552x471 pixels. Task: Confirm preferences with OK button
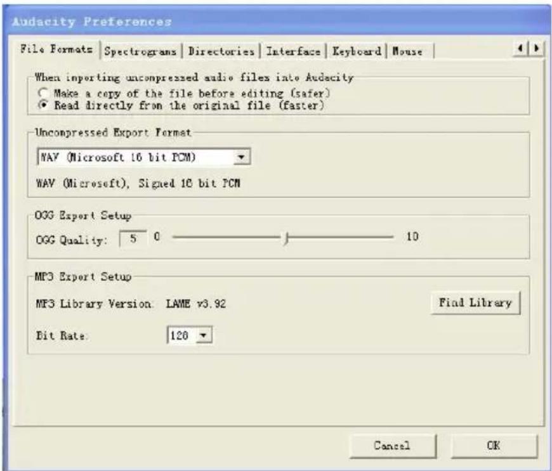(494, 446)
